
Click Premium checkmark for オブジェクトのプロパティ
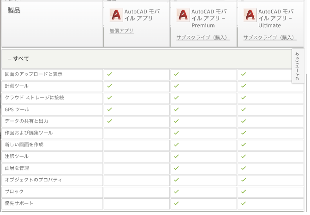click(x=176, y=180)
